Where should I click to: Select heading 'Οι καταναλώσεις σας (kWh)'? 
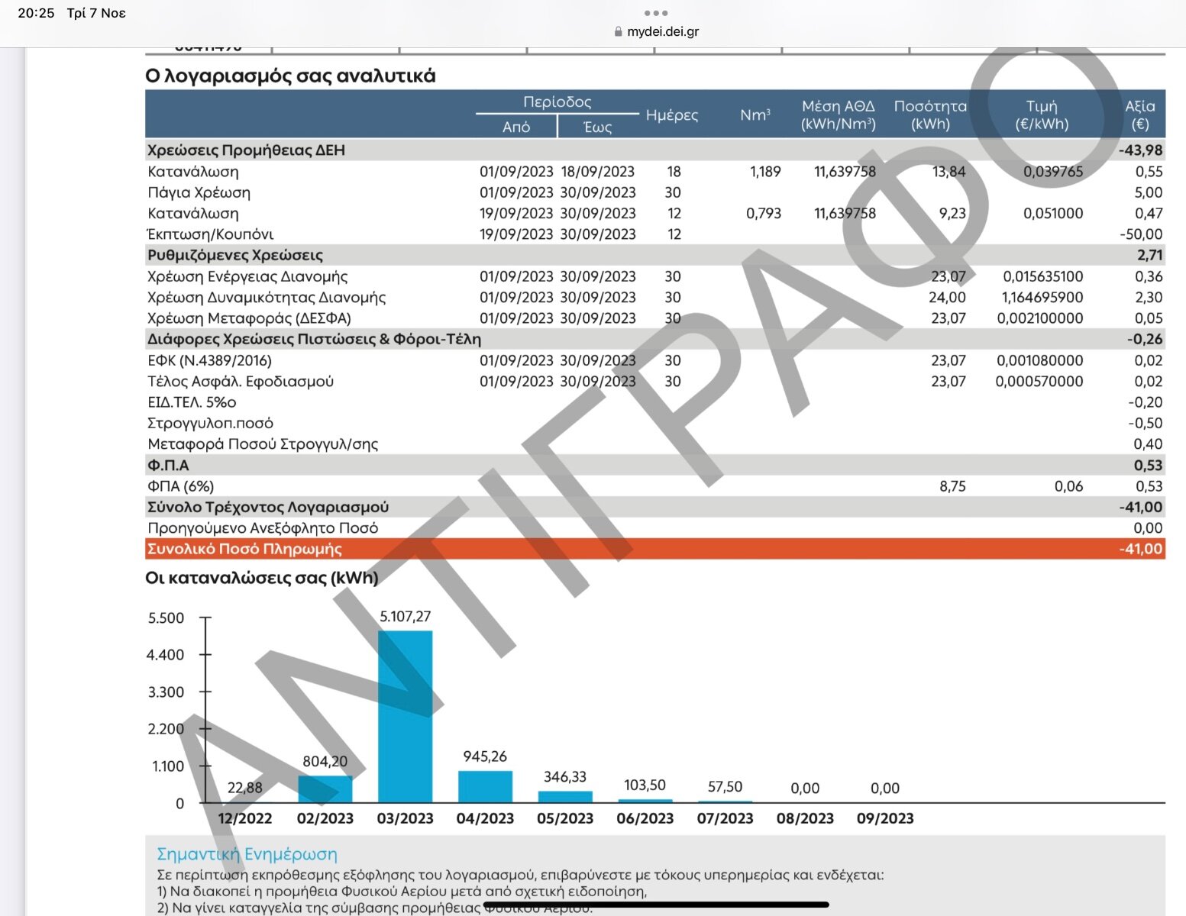[262, 578]
